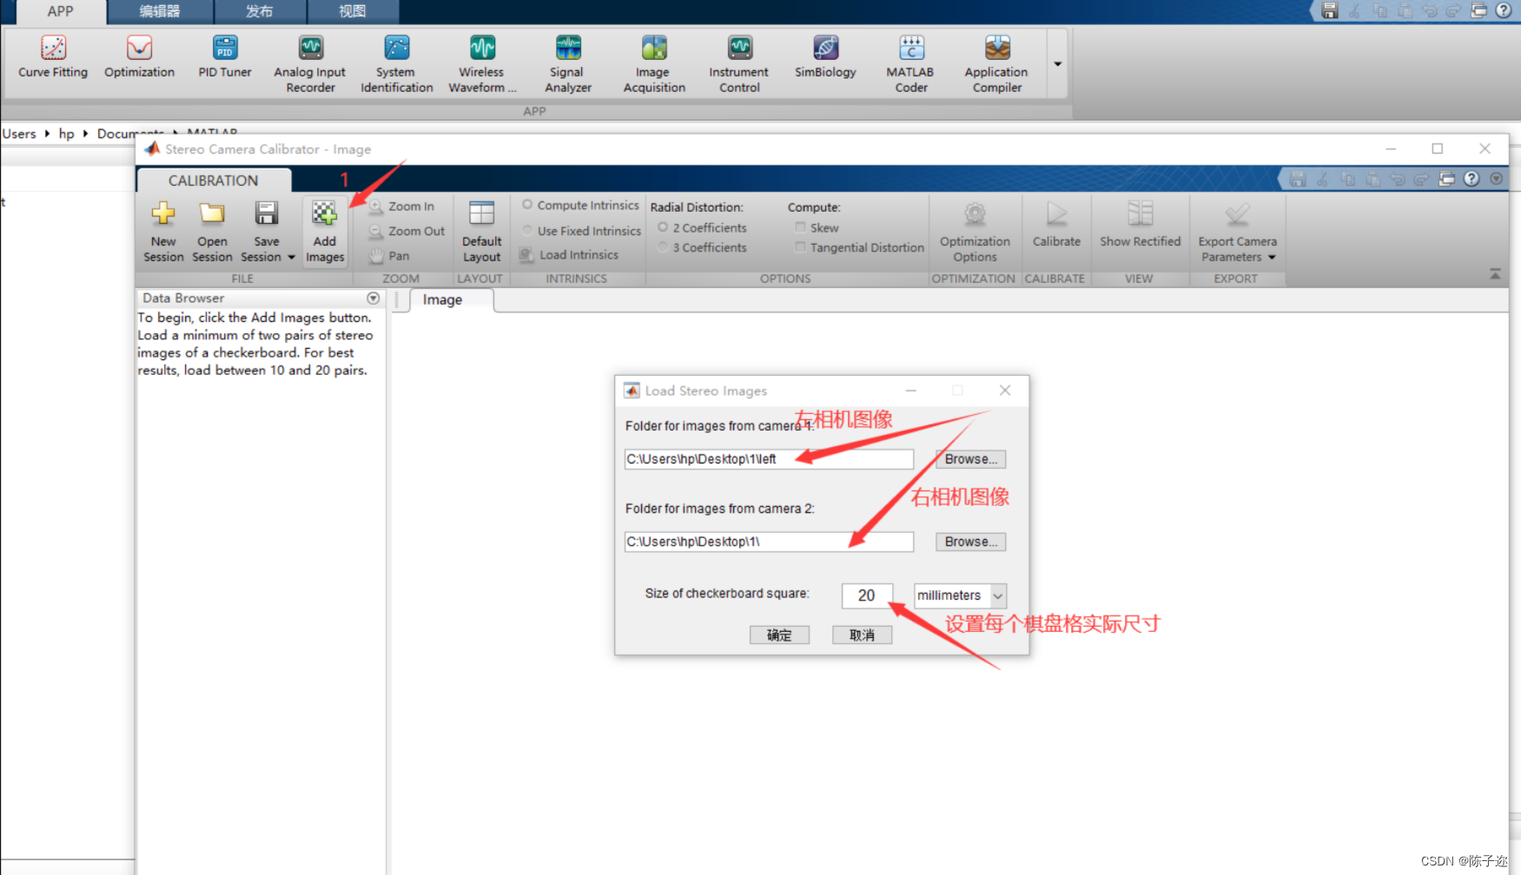
Task: Click checkerboard square size field
Action: coord(866,595)
